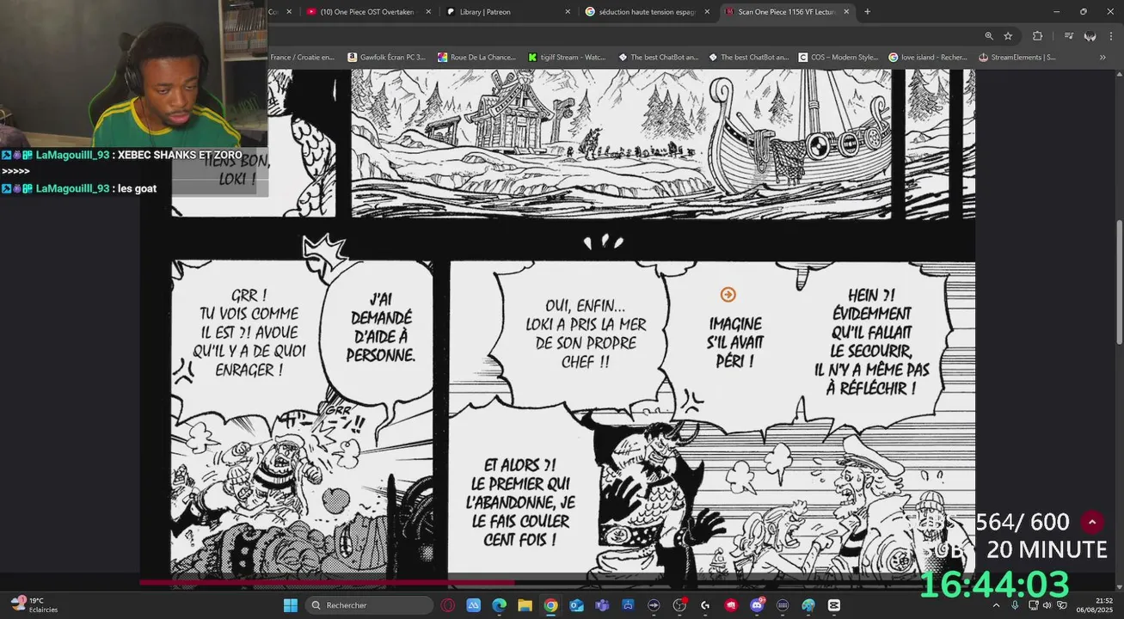
Task: Open love island - Recherche bookmark
Action: (x=928, y=58)
